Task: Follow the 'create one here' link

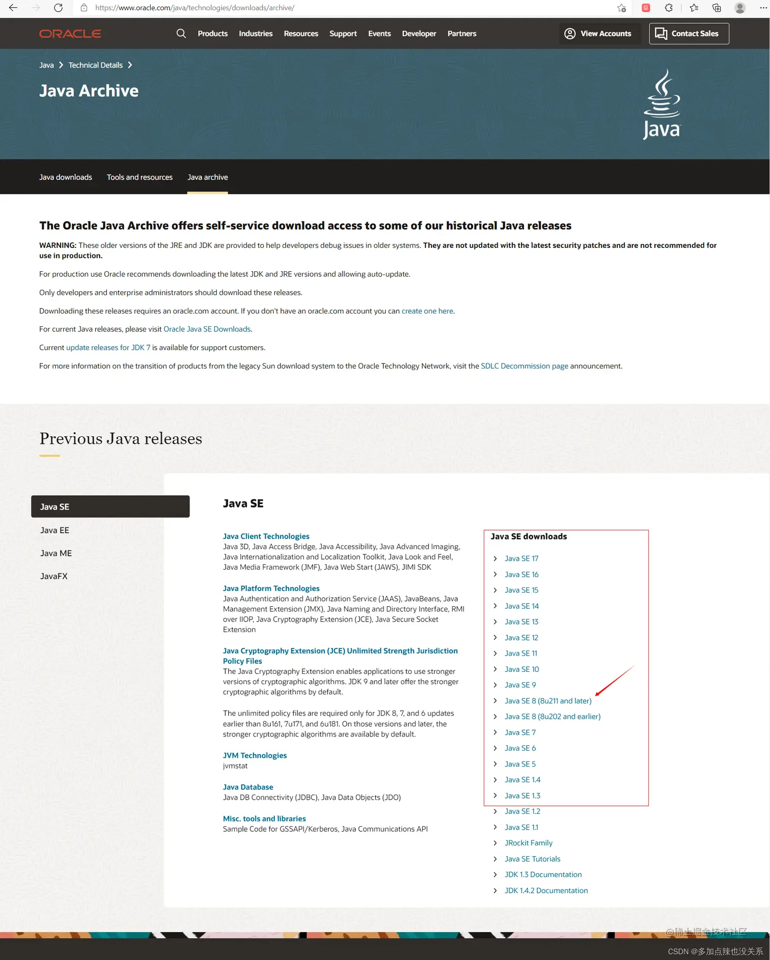Action: tap(427, 311)
